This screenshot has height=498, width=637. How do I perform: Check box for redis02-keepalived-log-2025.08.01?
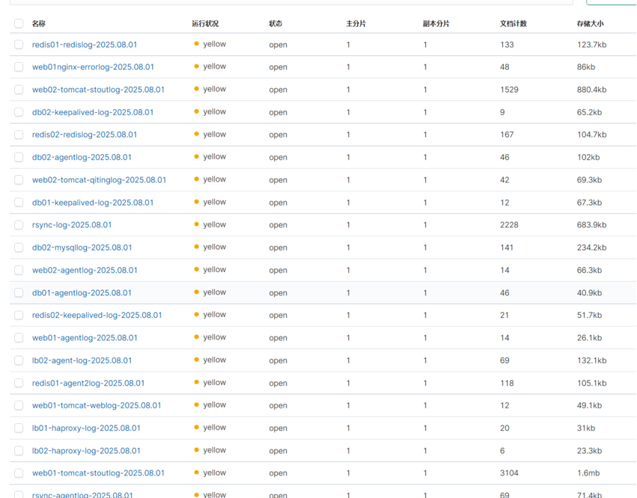coord(19,315)
